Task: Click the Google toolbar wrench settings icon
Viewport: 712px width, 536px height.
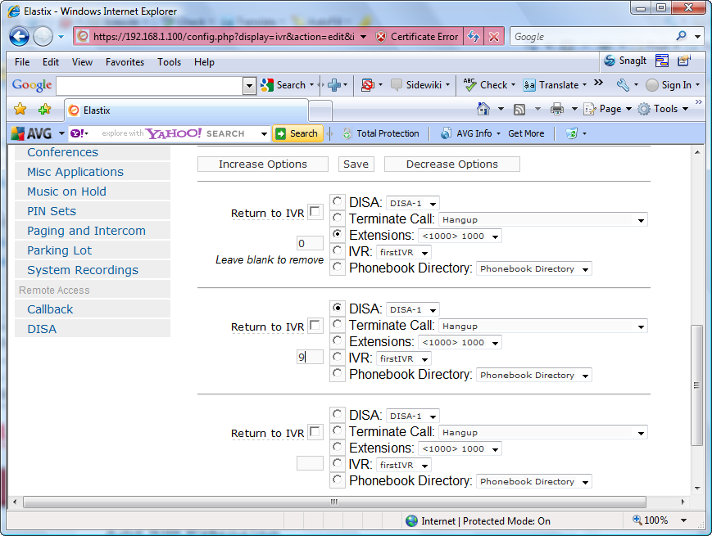Action: tap(623, 84)
